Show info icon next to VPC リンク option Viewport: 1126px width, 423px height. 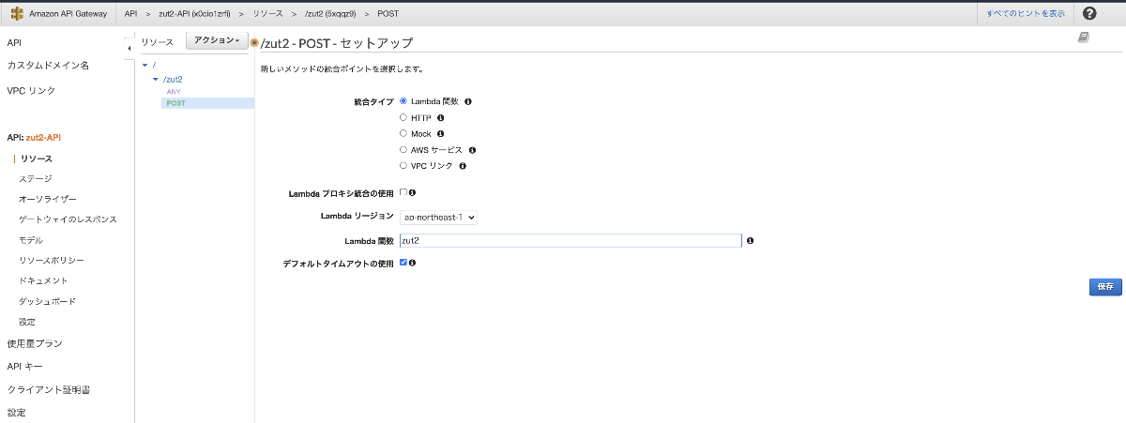[x=463, y=166]
